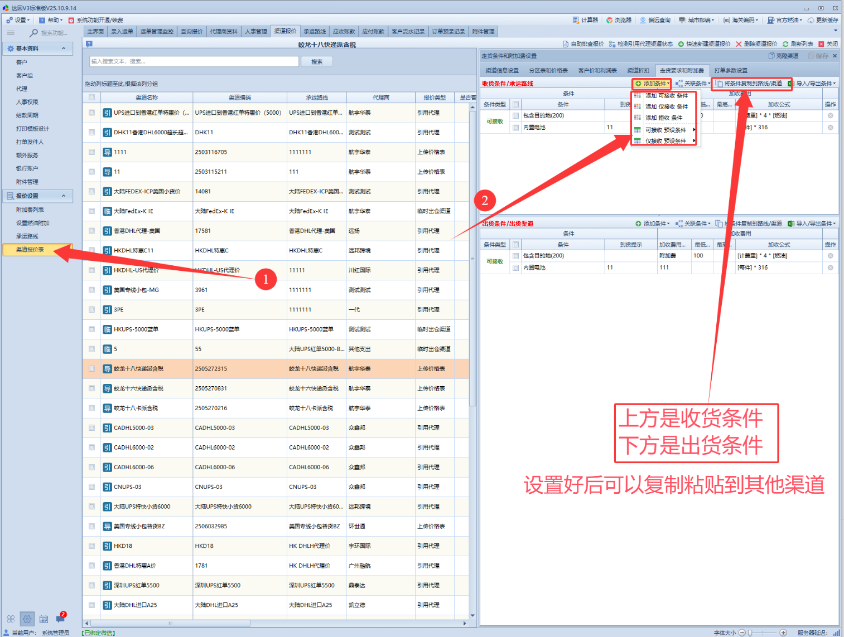Tick checkbox for DHK11香港DHL6000 row

tap(91, 133)
